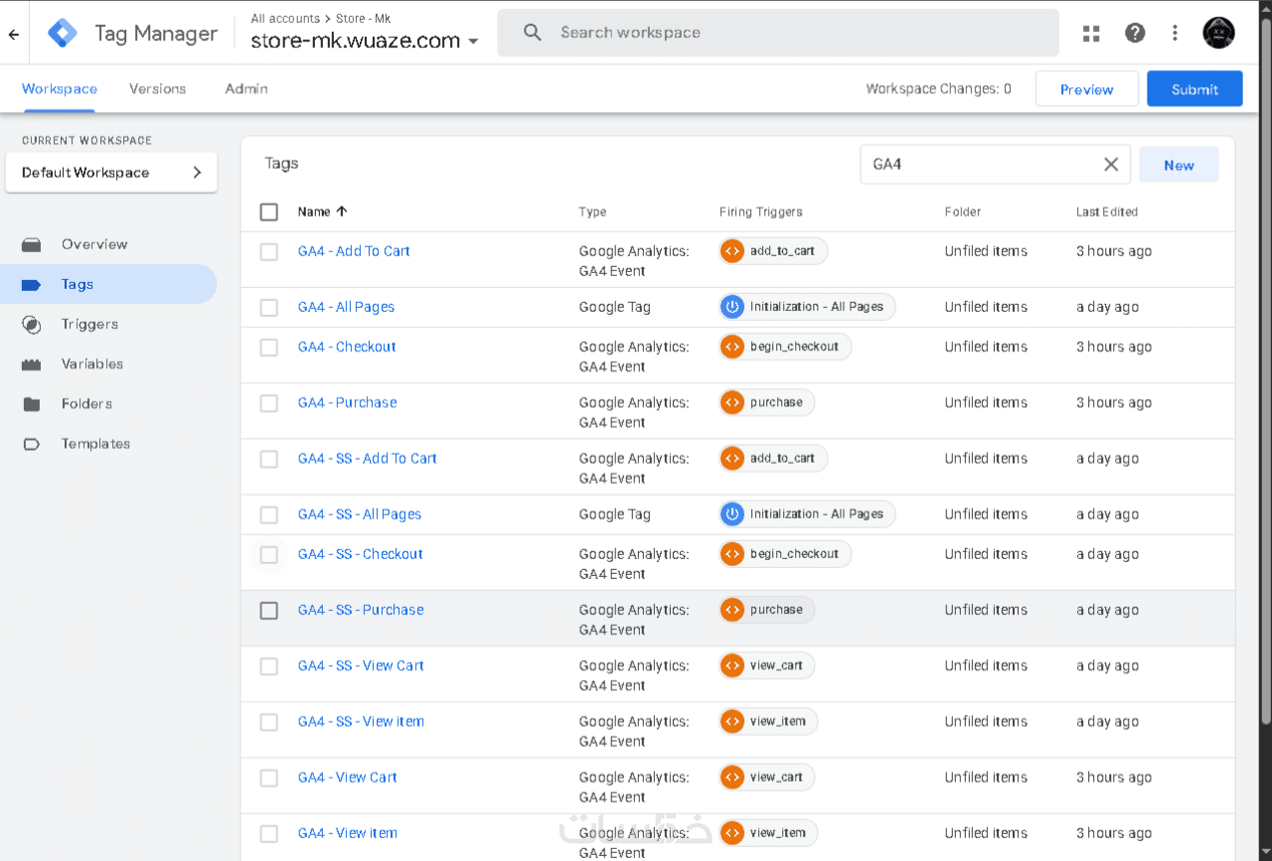The width and height of the screenshot is (1272, 861).
Task: Open the help question mark icon
Action: tap(1135, 33)
